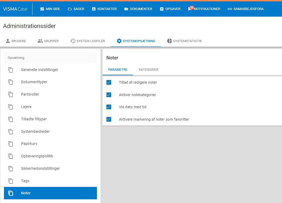Open Opgaver in top navigation

(x=170, y=9)
